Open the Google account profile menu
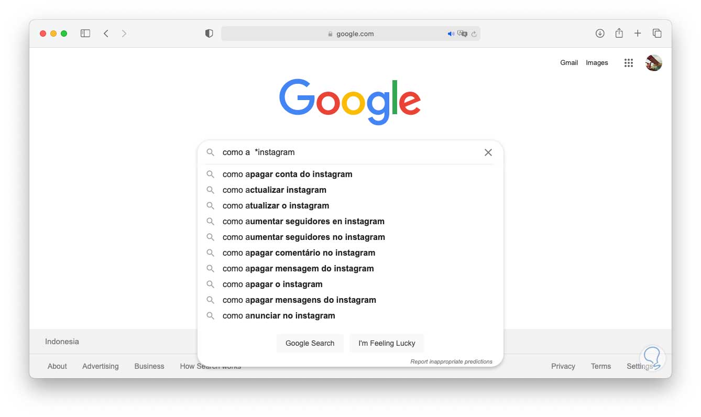Screen dimensions: 701x417 (x=654, y=63)
